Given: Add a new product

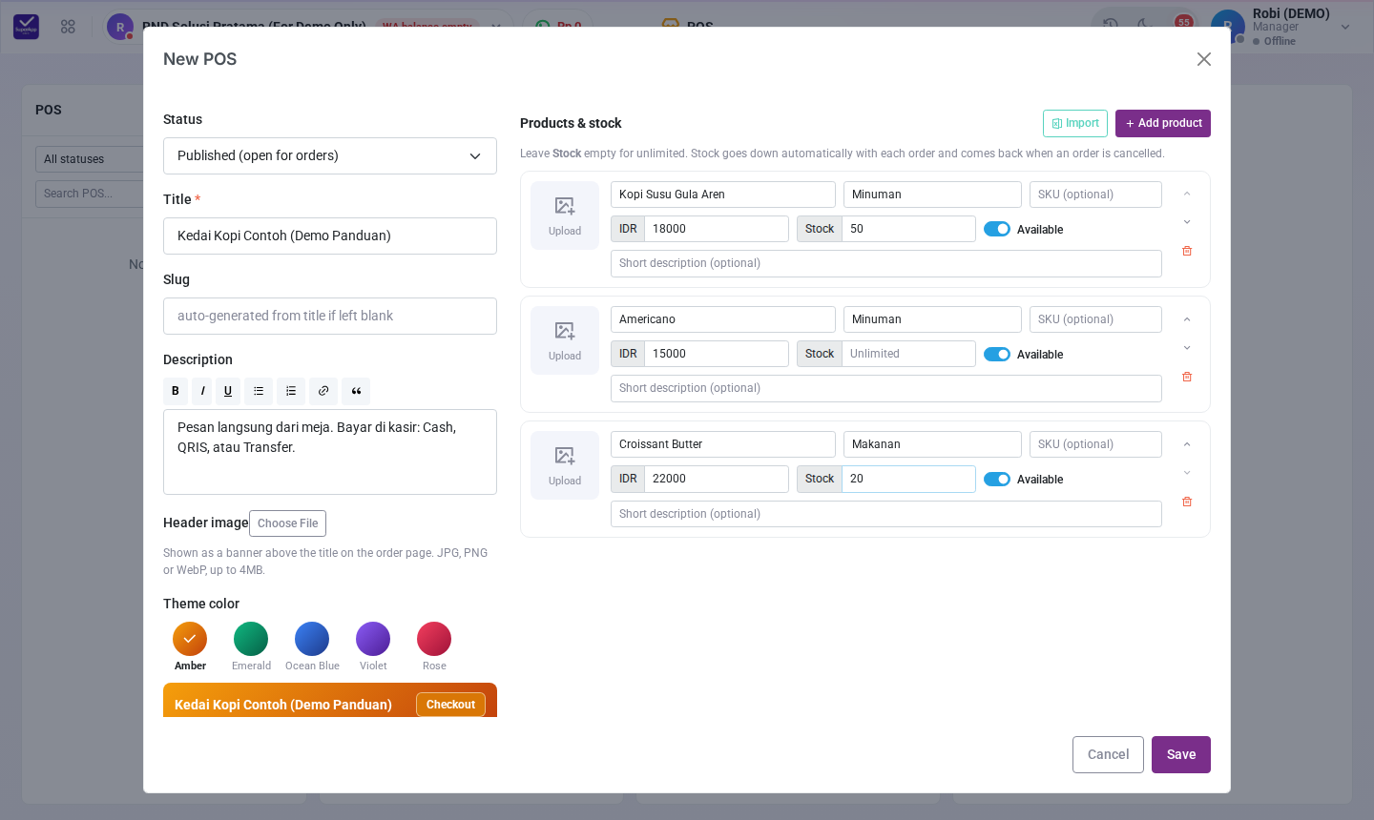Looking at the screenshot, I should (x=1163, y=123).
